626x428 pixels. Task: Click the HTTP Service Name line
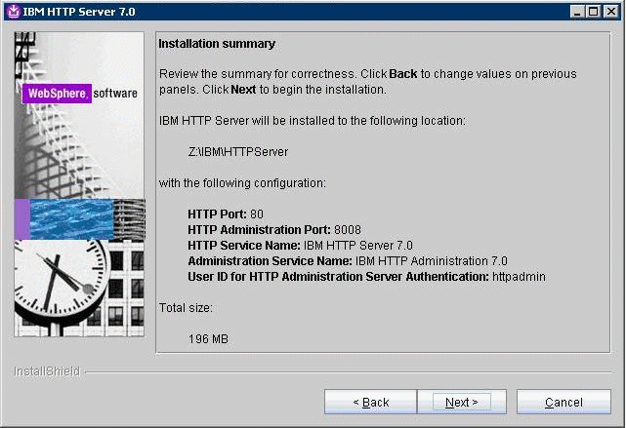300,246
